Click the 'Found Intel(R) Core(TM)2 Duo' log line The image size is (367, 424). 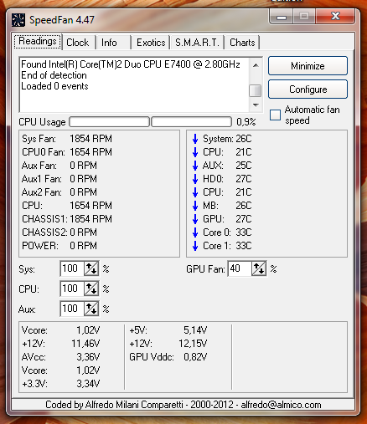coord(131,64)
